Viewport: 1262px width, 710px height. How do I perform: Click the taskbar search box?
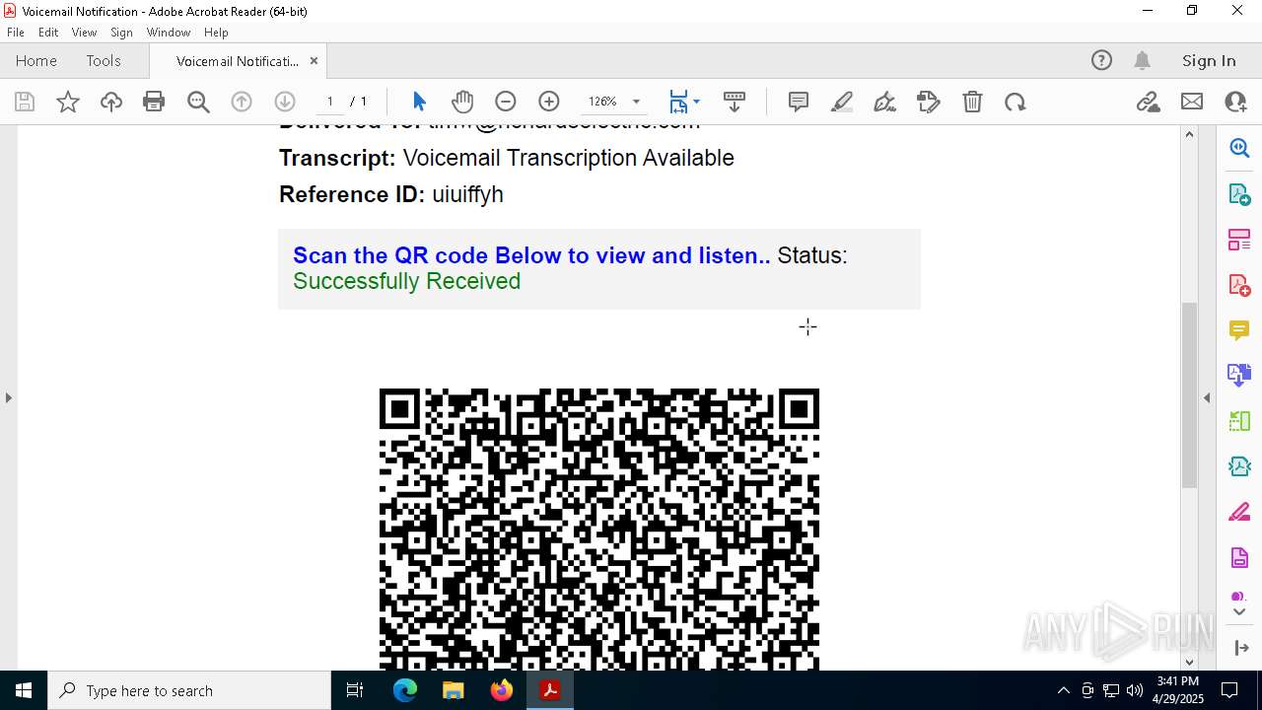[189, 690]
